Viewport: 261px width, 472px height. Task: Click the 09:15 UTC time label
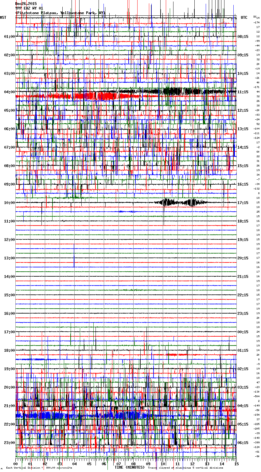[x=243, y=55]
